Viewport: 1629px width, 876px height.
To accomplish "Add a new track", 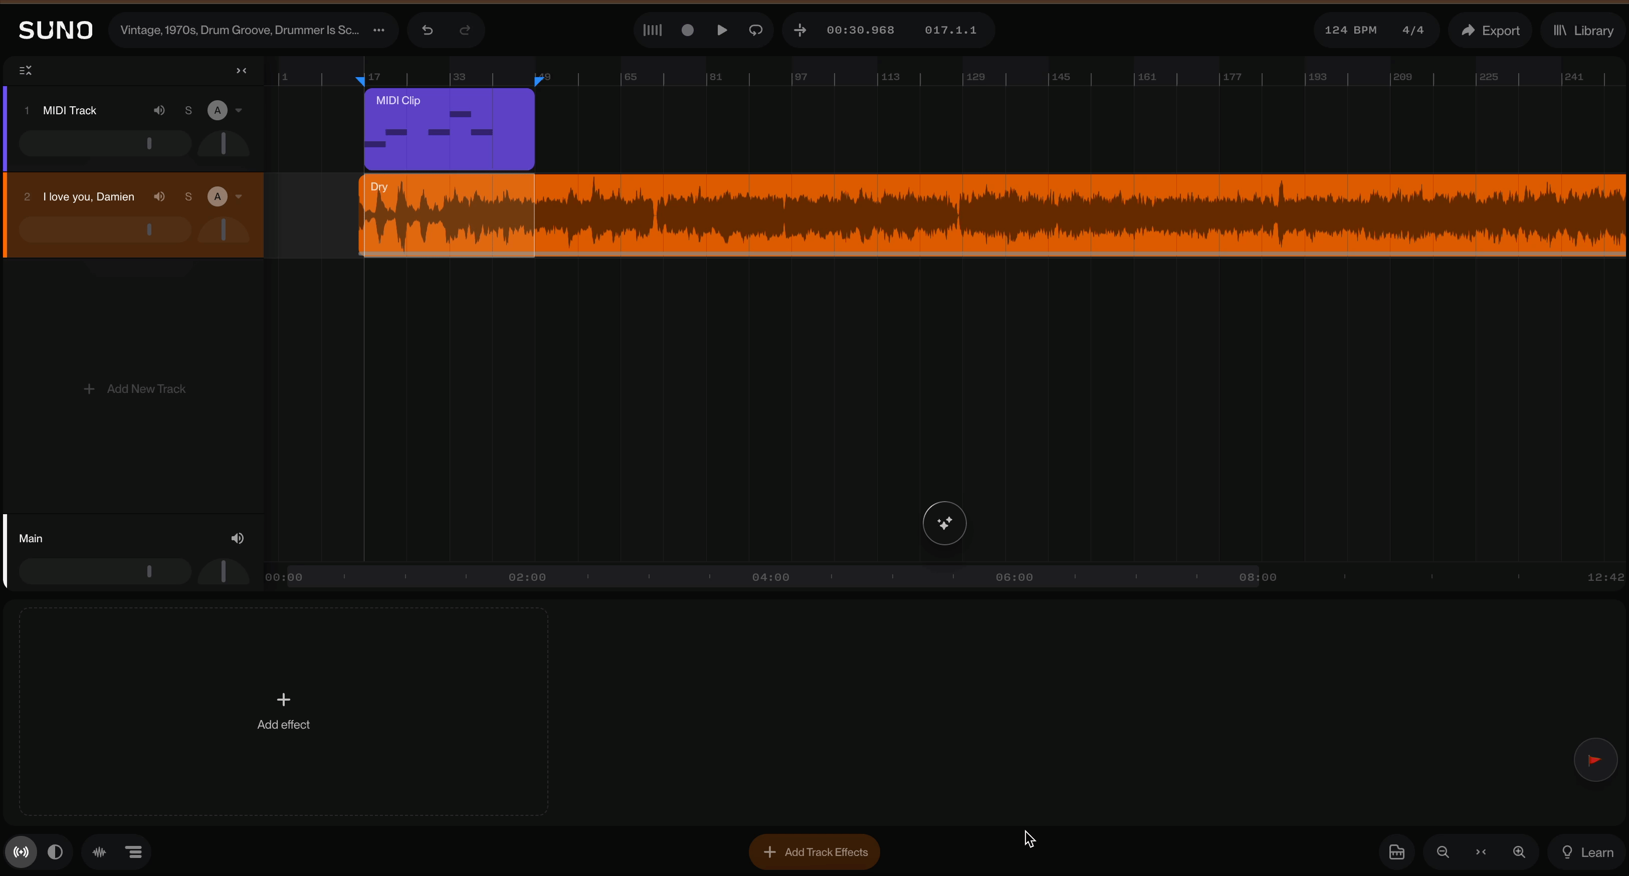I will pyautogui.click(x=134, y=389).
